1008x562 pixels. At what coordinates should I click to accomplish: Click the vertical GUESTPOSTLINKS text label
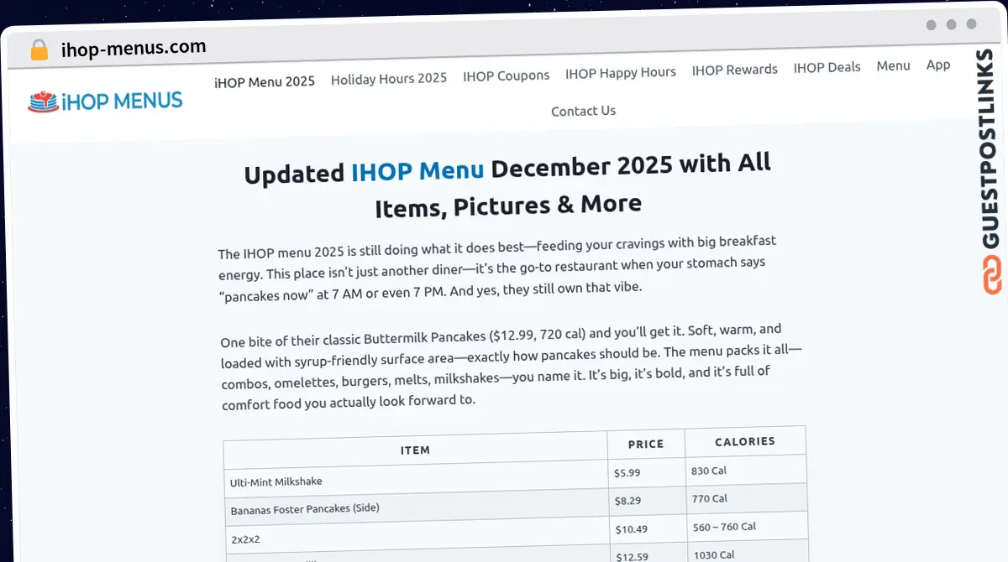[989, 151]
